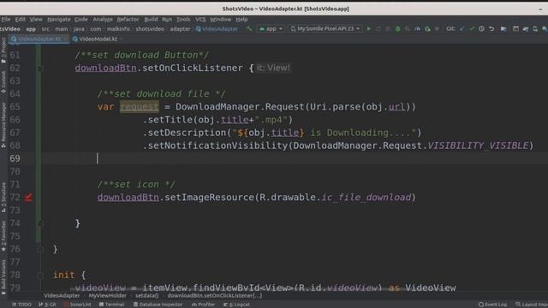Click the adapter folder in navigation bar

(x=180, y=29)
